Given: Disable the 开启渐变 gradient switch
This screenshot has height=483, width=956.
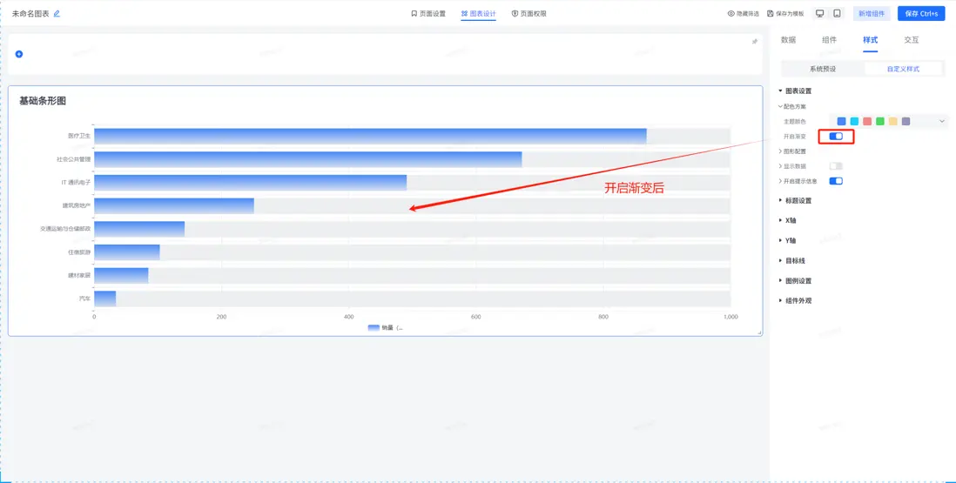Looking at the screenshot, I should pyautogui.click(x=836, y=137).
